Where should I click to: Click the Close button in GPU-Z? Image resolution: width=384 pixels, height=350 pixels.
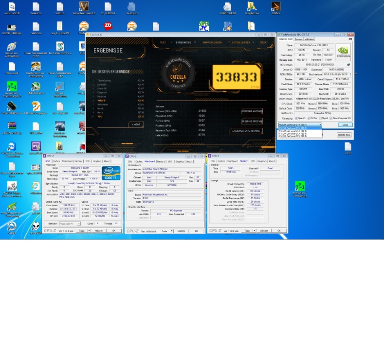pyautogui.click(x=345, y=125)
